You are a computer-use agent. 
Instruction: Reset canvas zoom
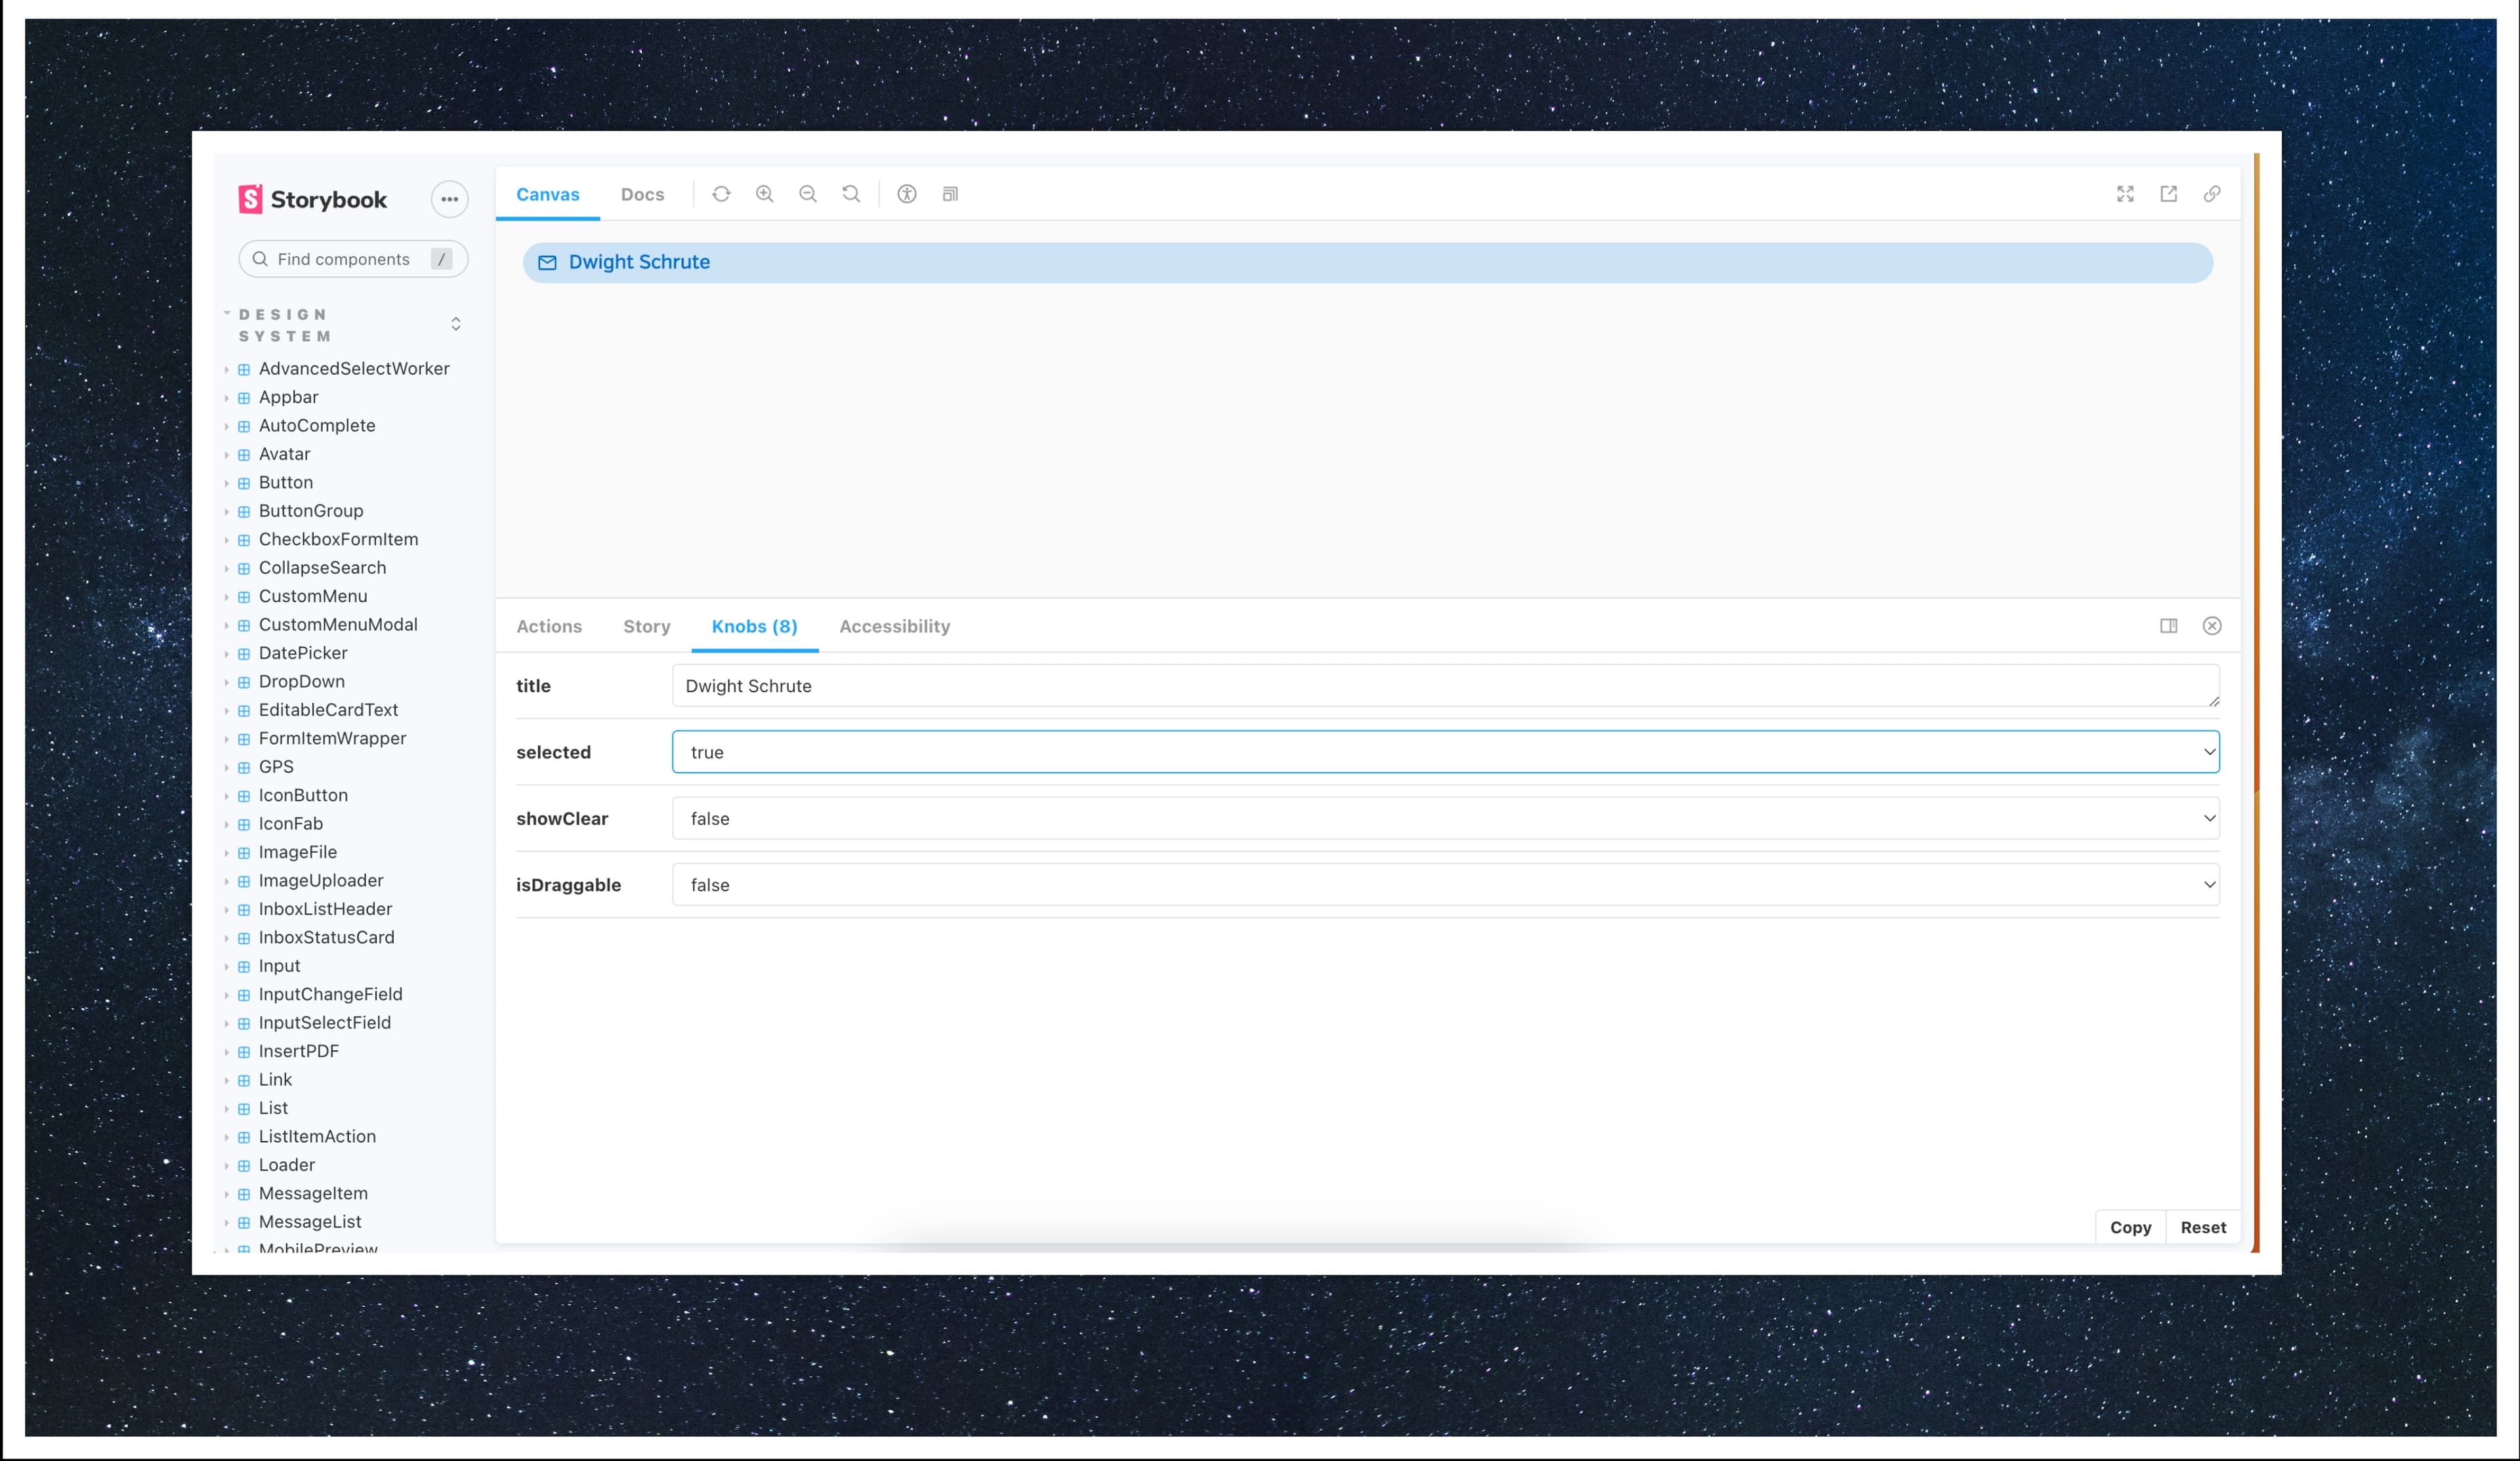click(x=851, y=194)
